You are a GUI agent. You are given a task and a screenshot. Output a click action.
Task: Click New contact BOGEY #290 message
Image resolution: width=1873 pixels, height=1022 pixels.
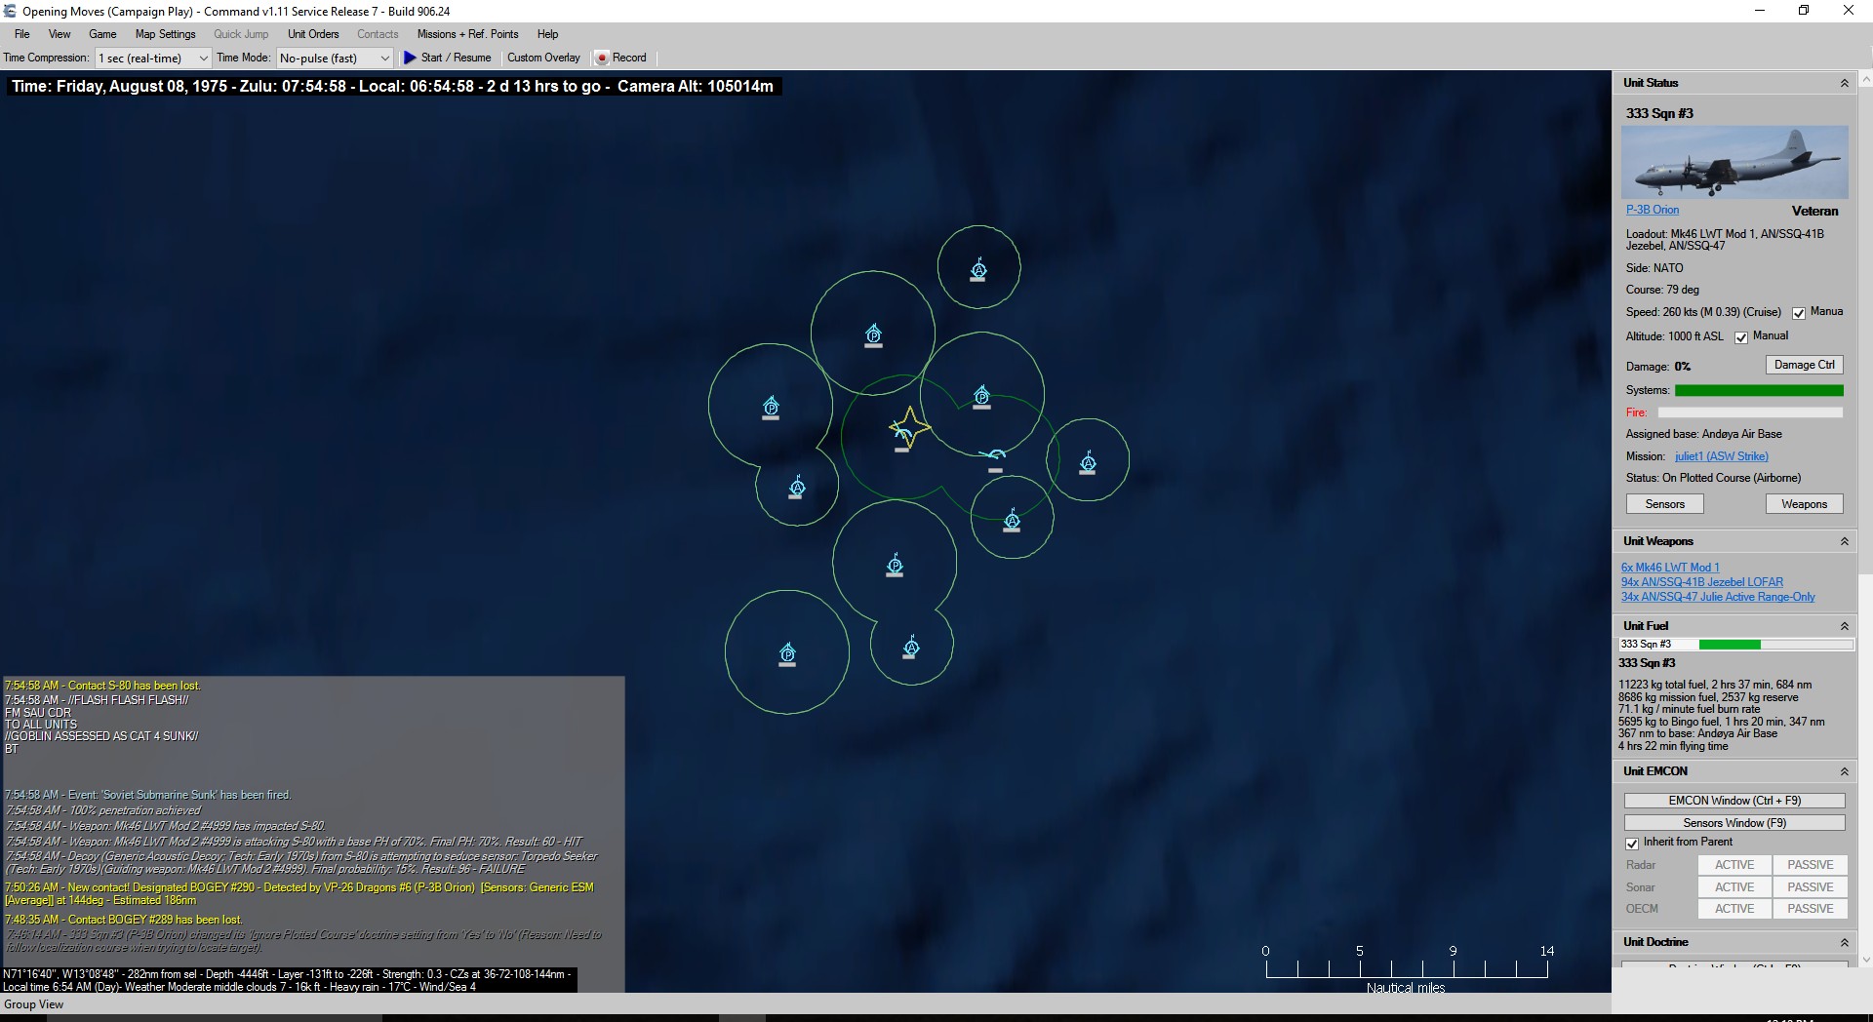coord(299,894)
